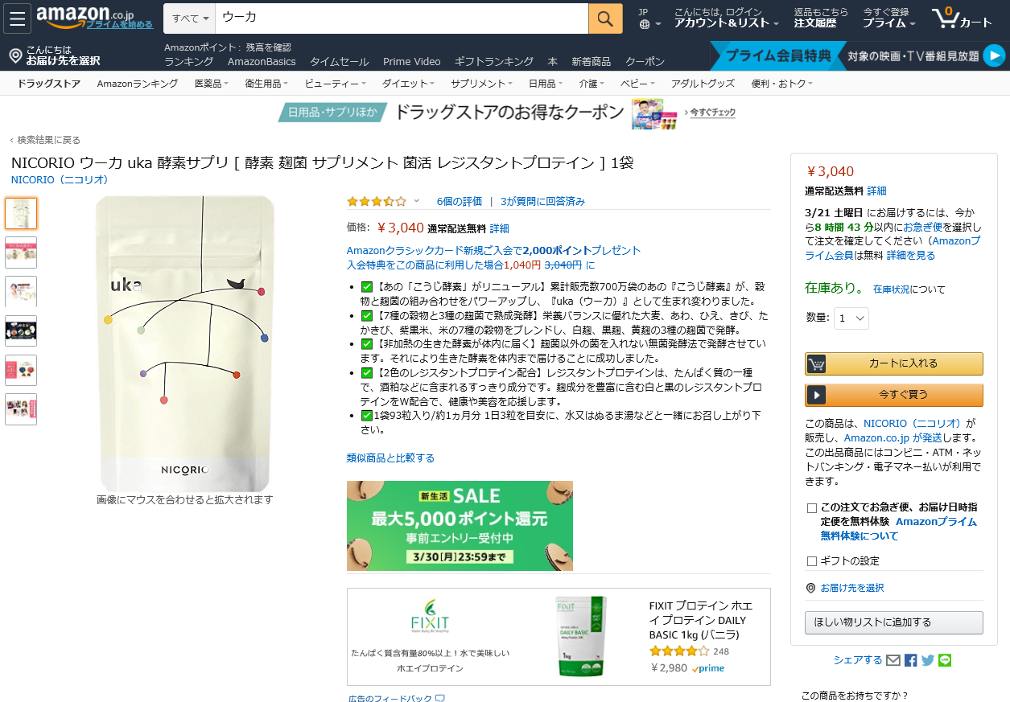
Task: Click the ad feedback speech bubble icon
Action: 439,699
